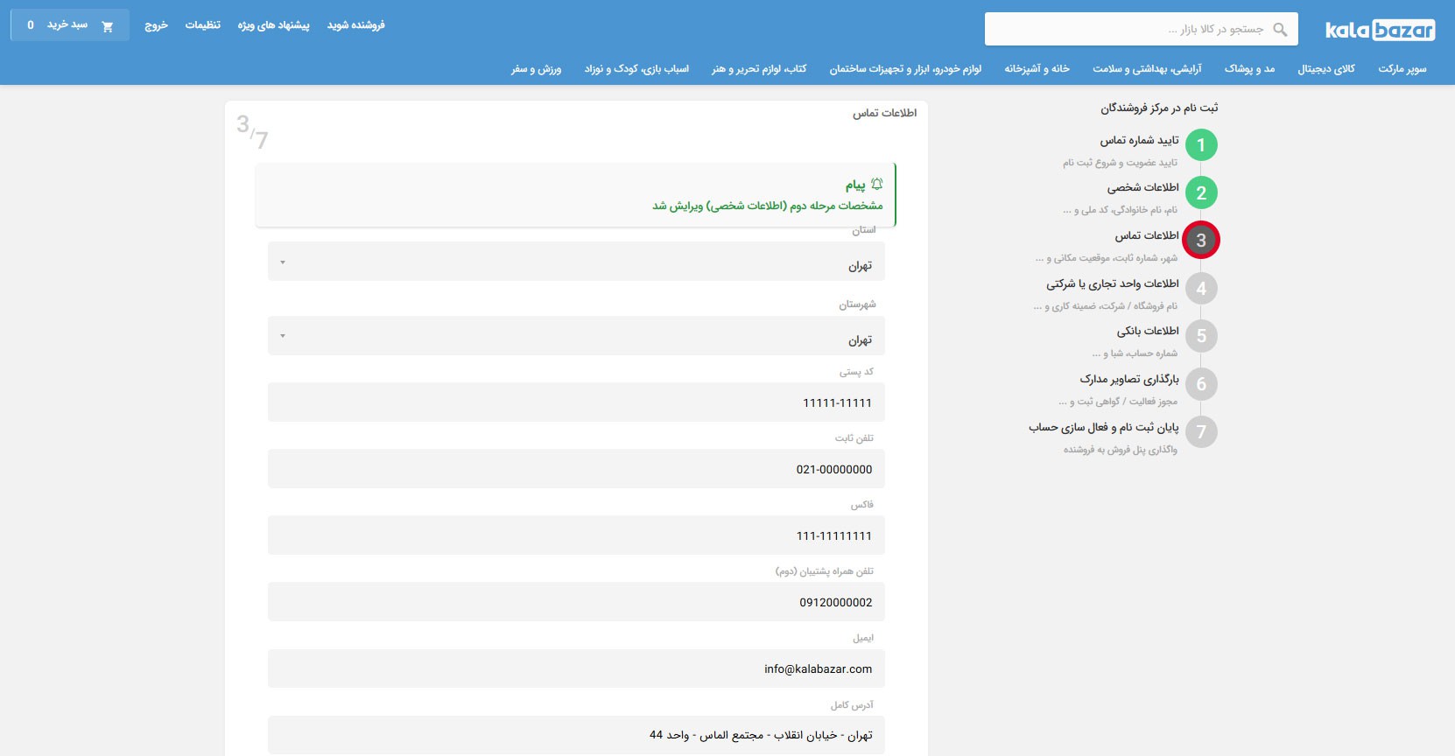
Task: Open خانه و آشپزخانه category menu
Action: pos(1037,69)
